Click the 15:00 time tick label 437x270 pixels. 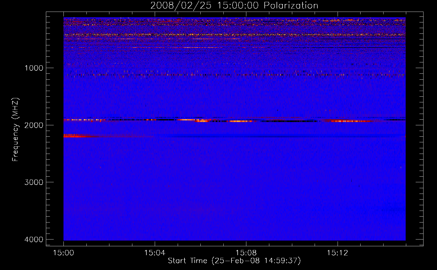tap(63, 253)
